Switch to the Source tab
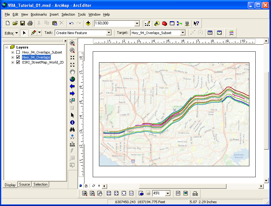 pyautogui.click(x=24, y=184)
